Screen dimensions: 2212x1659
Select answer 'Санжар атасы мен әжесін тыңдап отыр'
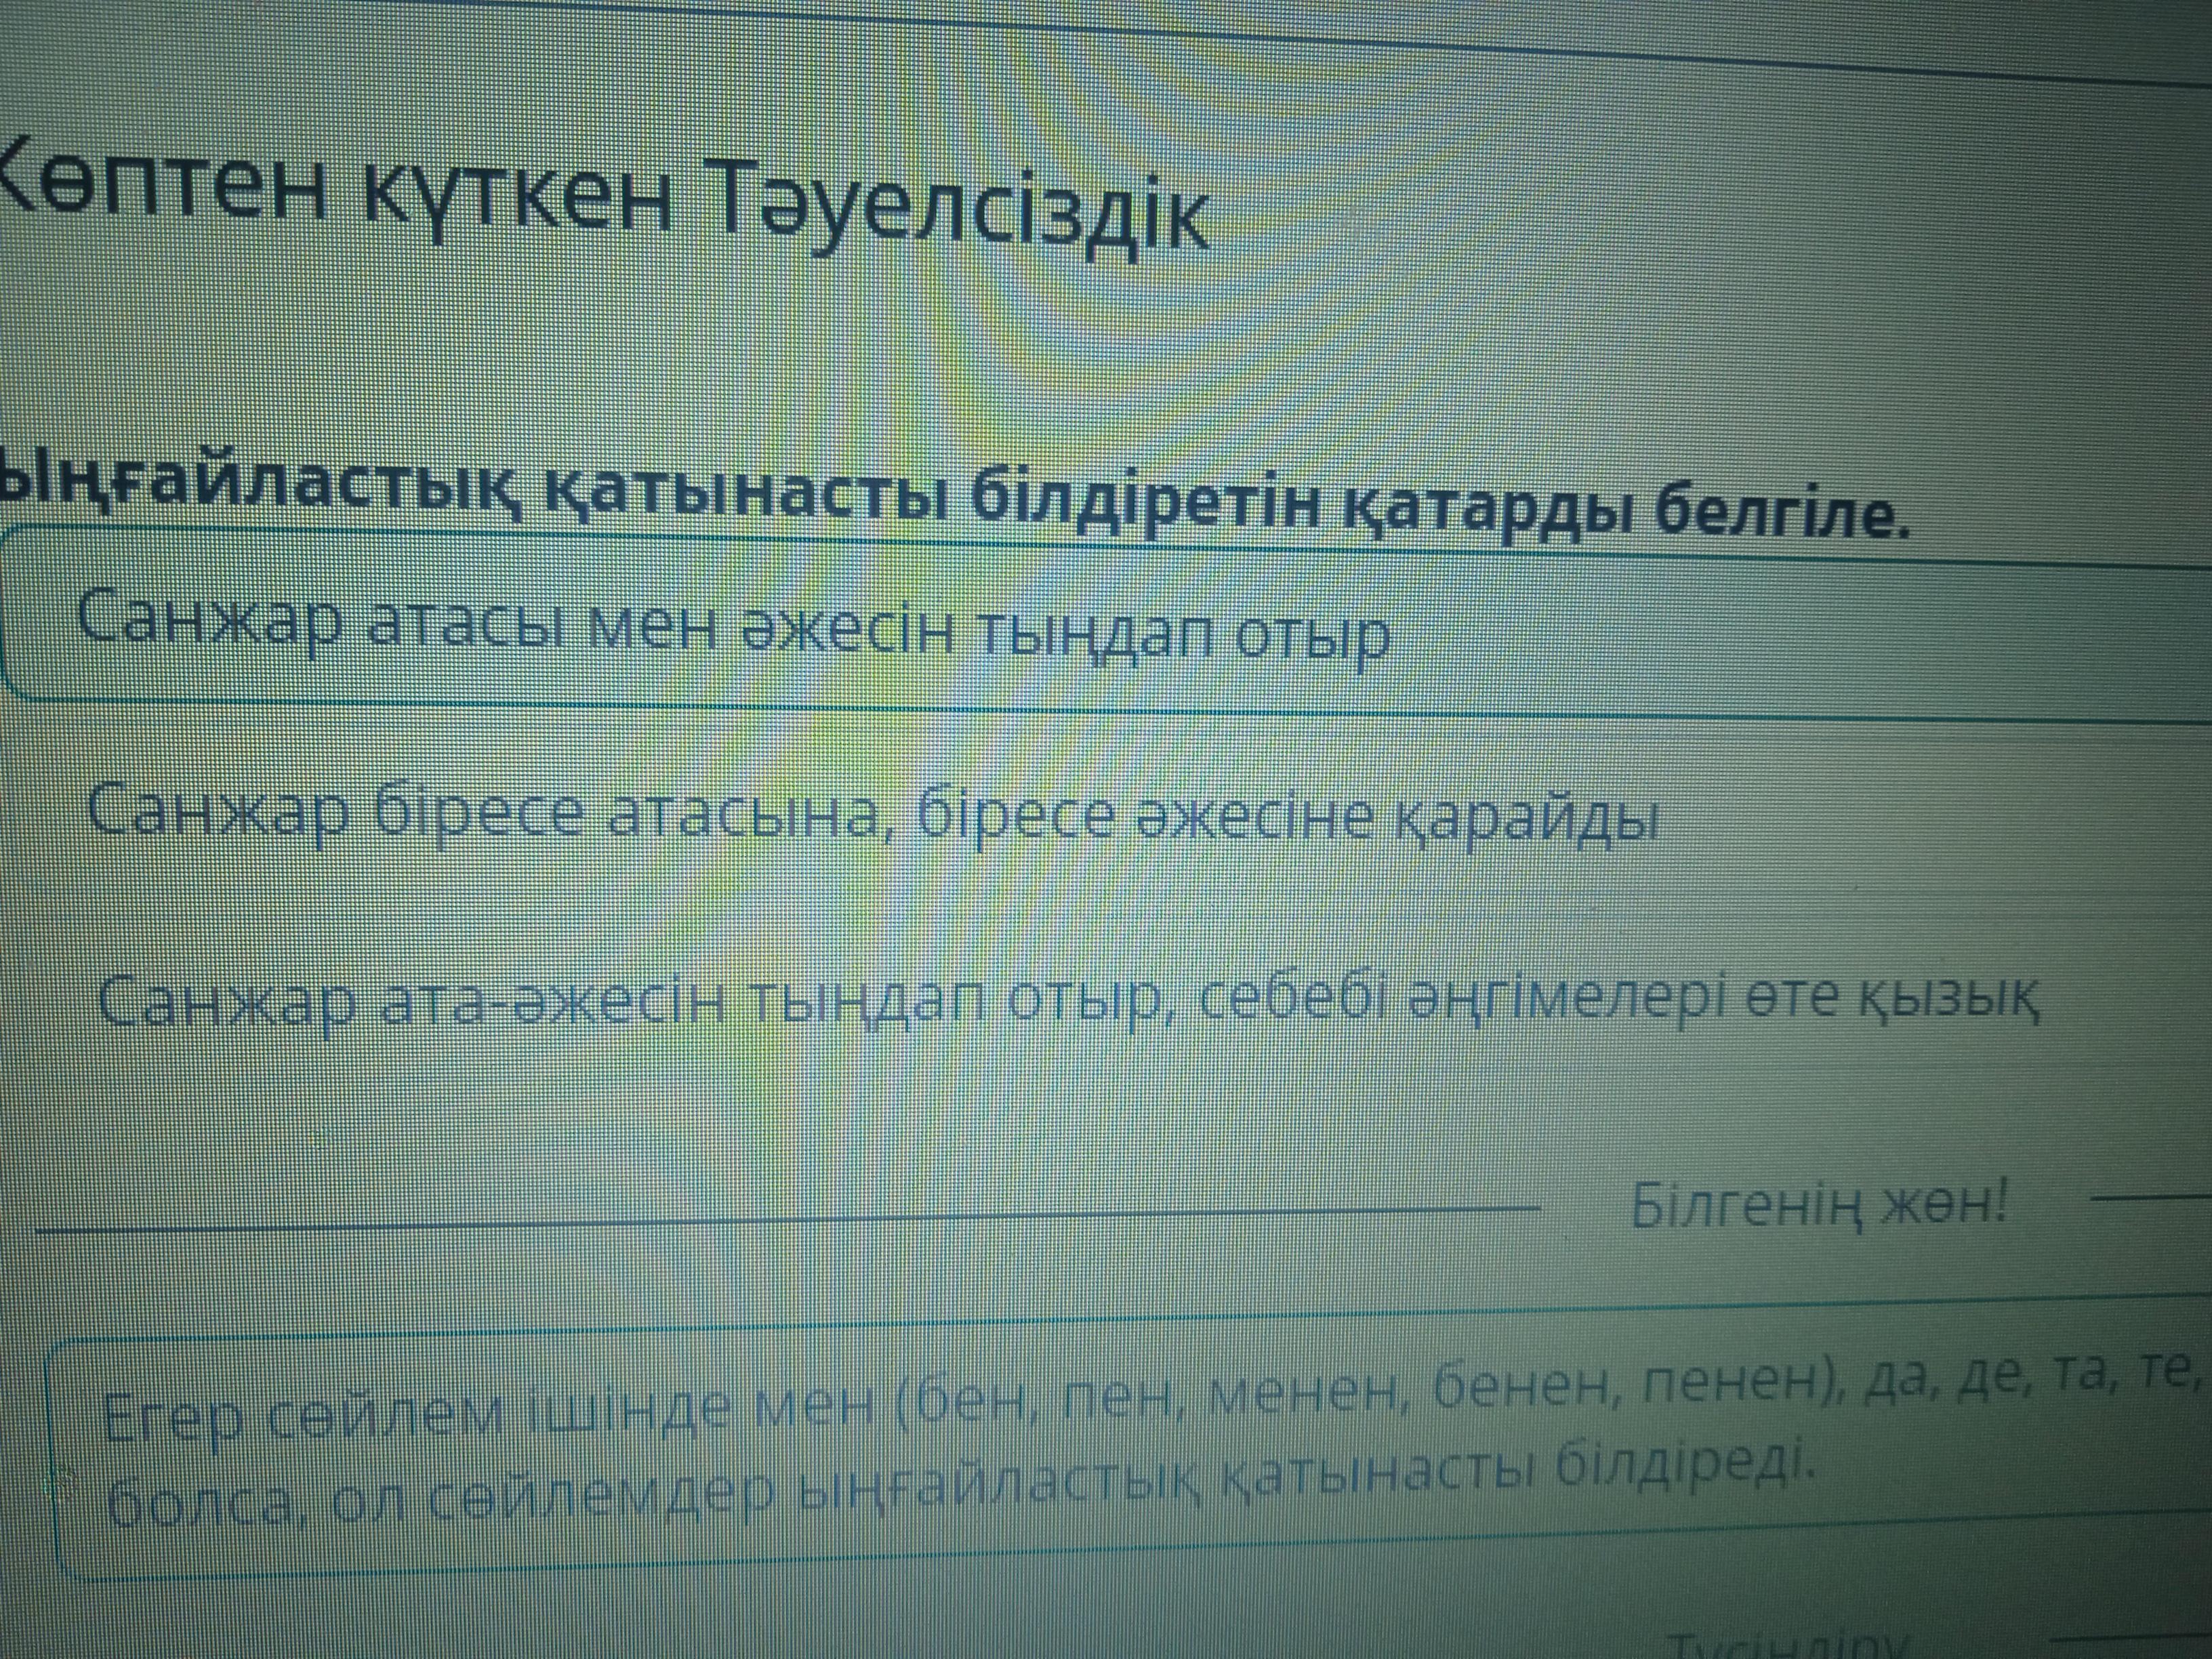(x=733, y=628)
